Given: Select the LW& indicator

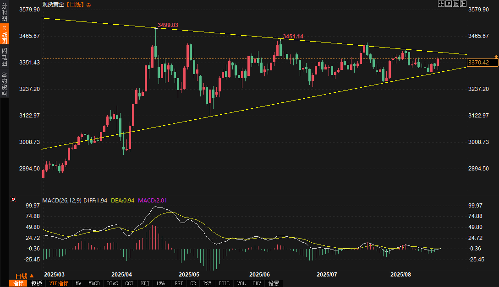Looking at the screenshot, I should (x=161, y=283).
